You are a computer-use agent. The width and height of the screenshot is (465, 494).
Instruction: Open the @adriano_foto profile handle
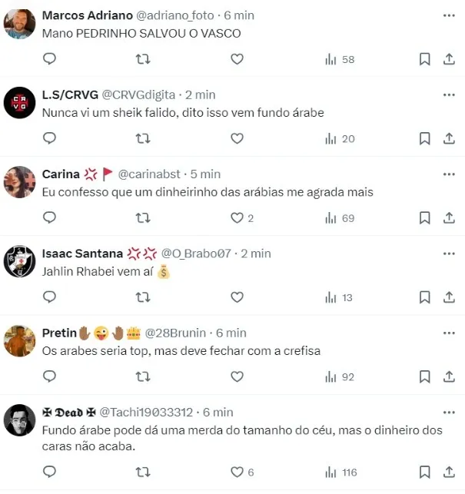pos(175,15)
